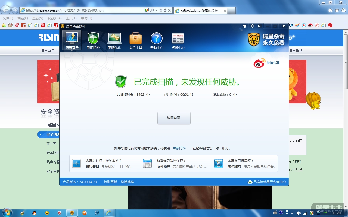This screenshot has width=348, height=217.
Task: Share the scan result on Weibo
Action: [266, 63]
